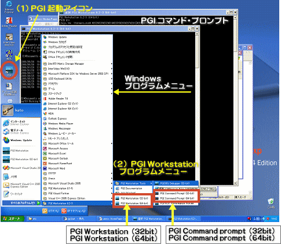281x244 pixels.
Task: Launch the PGI desktop startup icon
Action: (x=9, y=71)
